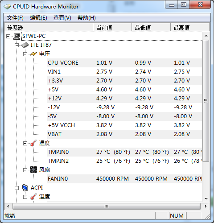Click the CPUID Hardware Monitor title bar icon
Viewport: 214px width, 223px height.
coord(7,7)
